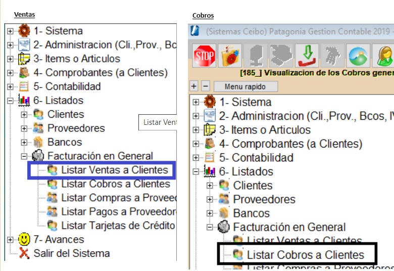This screenshot has height=271, width=394.
Task: Expand 1- Sistema node in Ventas tree
Action: (x=10, y=31)
